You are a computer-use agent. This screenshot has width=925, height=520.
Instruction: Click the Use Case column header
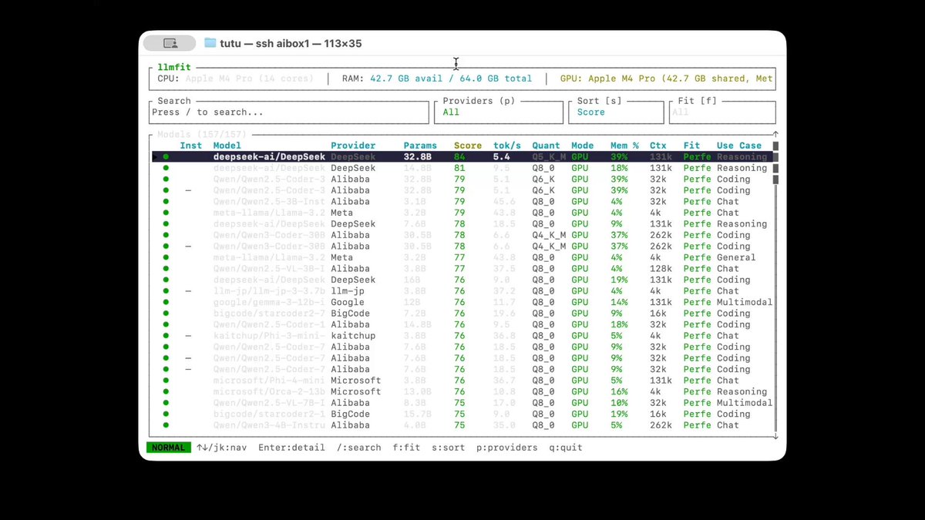pyautogui.click(x=738, y=146)
